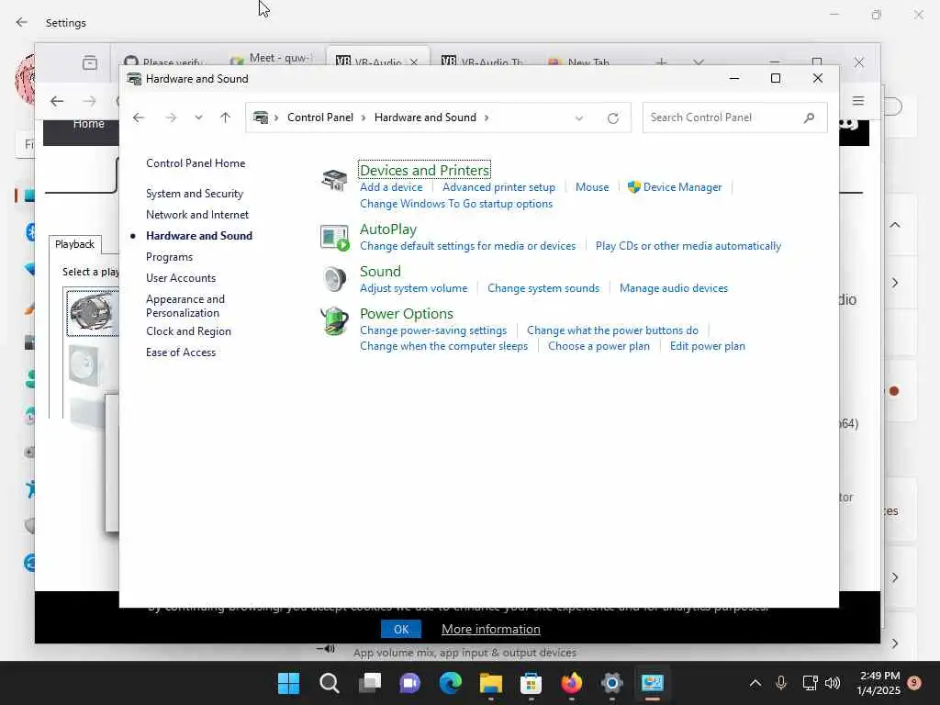Click Hardware and Sound breadcrumb
This screenshot has height=705, width=940.
pos(425,117)
